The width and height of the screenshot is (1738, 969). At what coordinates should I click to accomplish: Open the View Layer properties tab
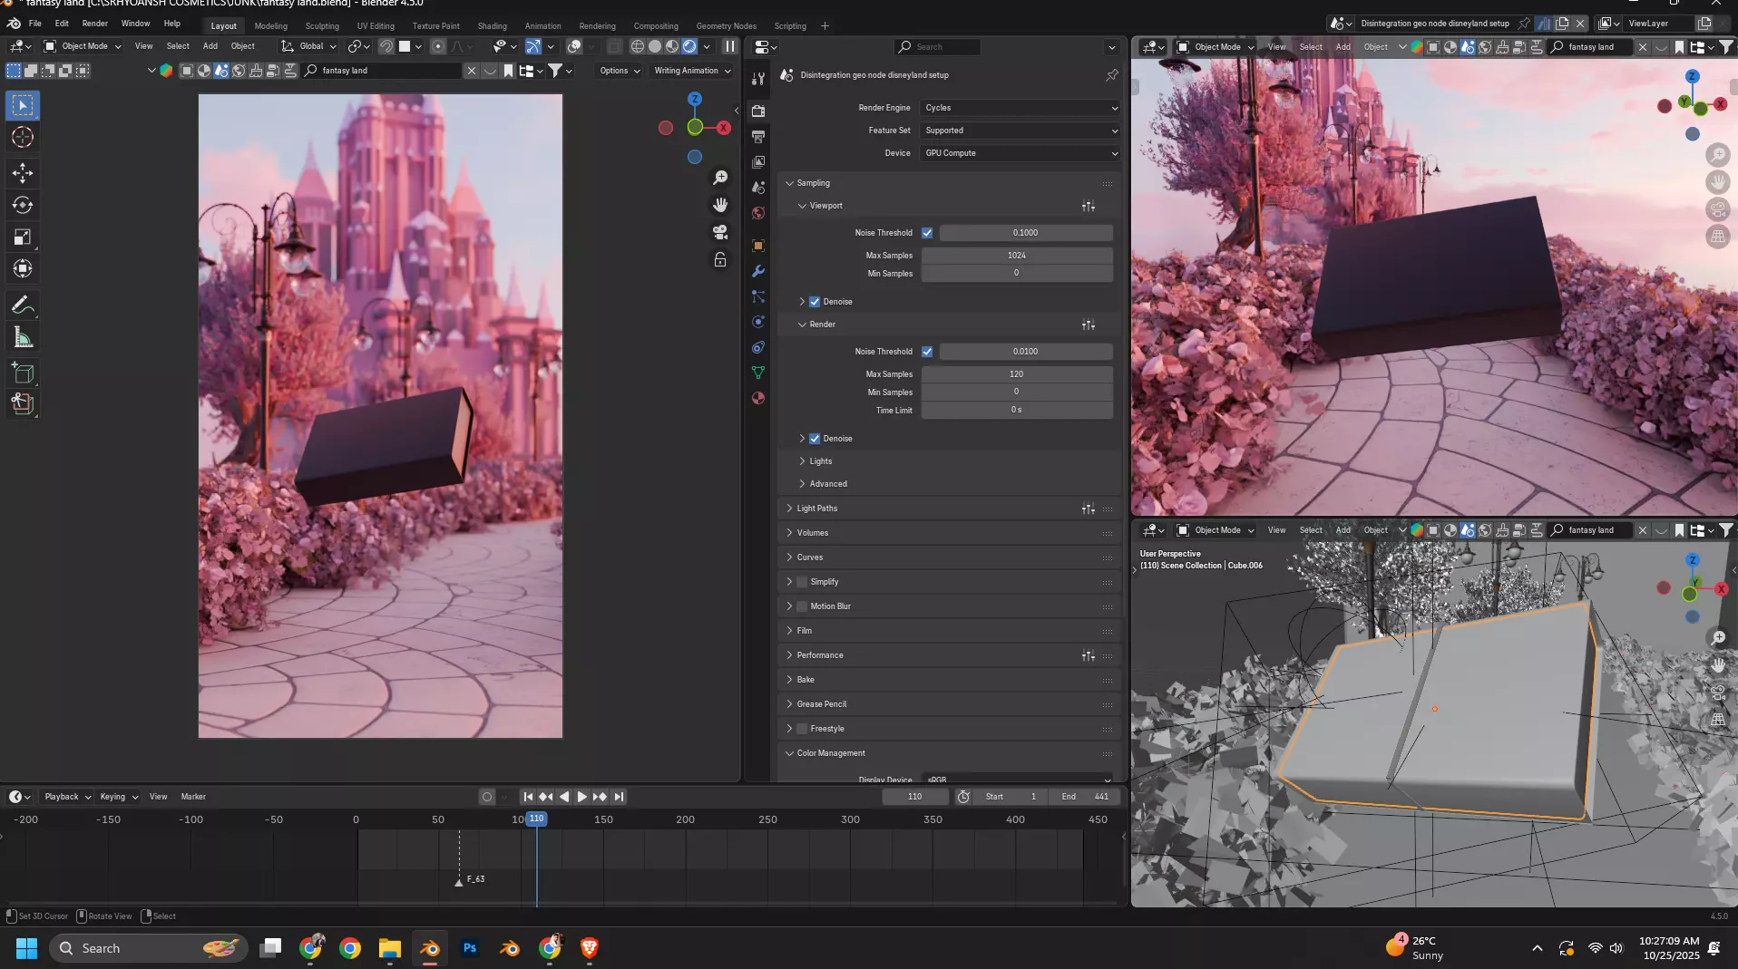click(758, 161)
